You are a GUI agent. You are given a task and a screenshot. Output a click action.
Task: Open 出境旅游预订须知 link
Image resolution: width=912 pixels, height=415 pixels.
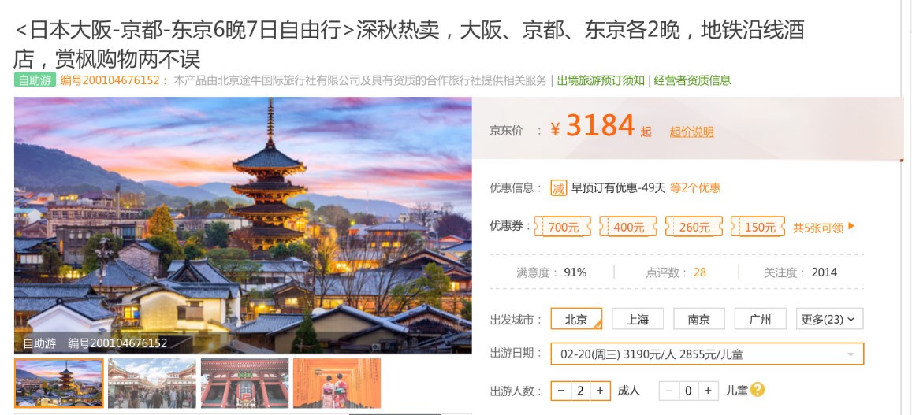601,80
